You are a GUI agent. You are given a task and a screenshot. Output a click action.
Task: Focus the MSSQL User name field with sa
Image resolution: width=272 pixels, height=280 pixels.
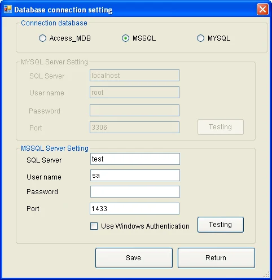point(135,176)
